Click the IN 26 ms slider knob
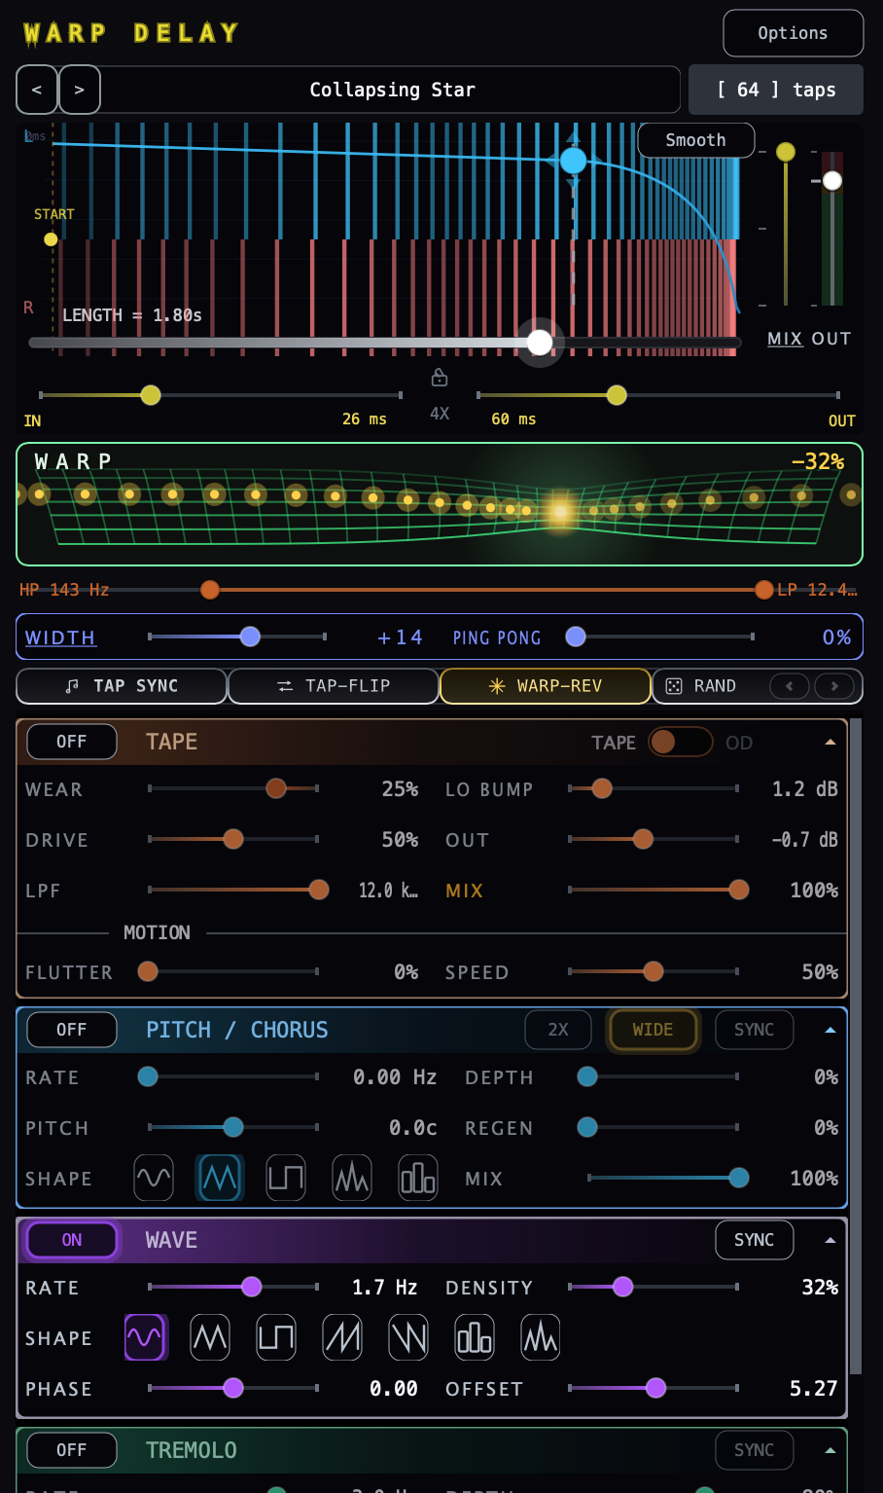The width and height of the screenshot is (883, 1493). (151, 395)
